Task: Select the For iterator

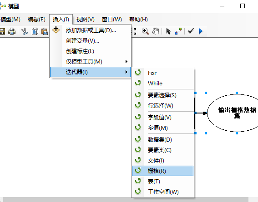Action: click(162, 73)
